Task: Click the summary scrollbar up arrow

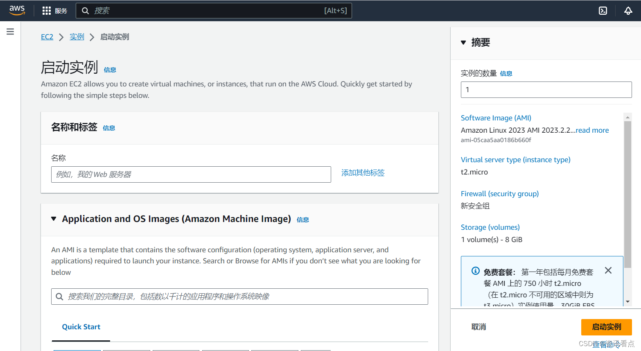Action: pyautogui.click(x=628, y=118)
